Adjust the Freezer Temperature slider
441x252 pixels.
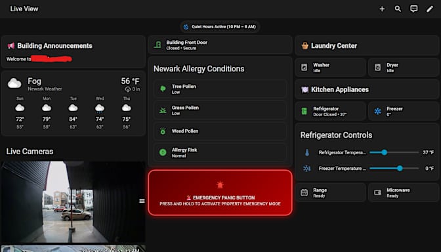click(x=394, y=169)
